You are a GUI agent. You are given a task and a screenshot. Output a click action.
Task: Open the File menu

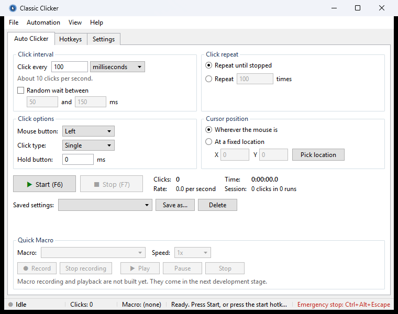pyautogui.click(x=14, y=23)
